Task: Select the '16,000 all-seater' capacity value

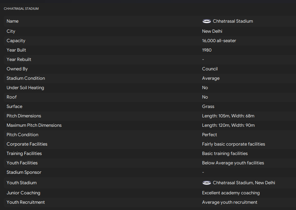Action: (219, 41)
